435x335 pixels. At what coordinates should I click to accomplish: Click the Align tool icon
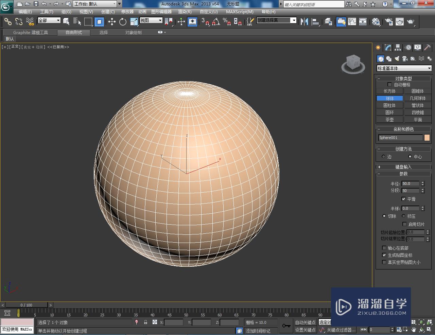(x=315, y=22)
